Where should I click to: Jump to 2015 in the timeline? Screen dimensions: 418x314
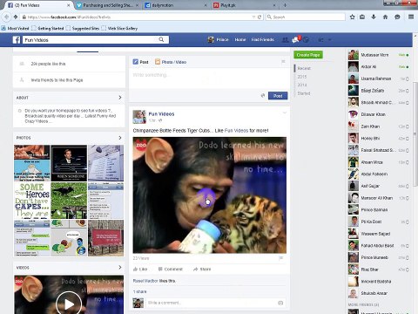pos(302,77)
